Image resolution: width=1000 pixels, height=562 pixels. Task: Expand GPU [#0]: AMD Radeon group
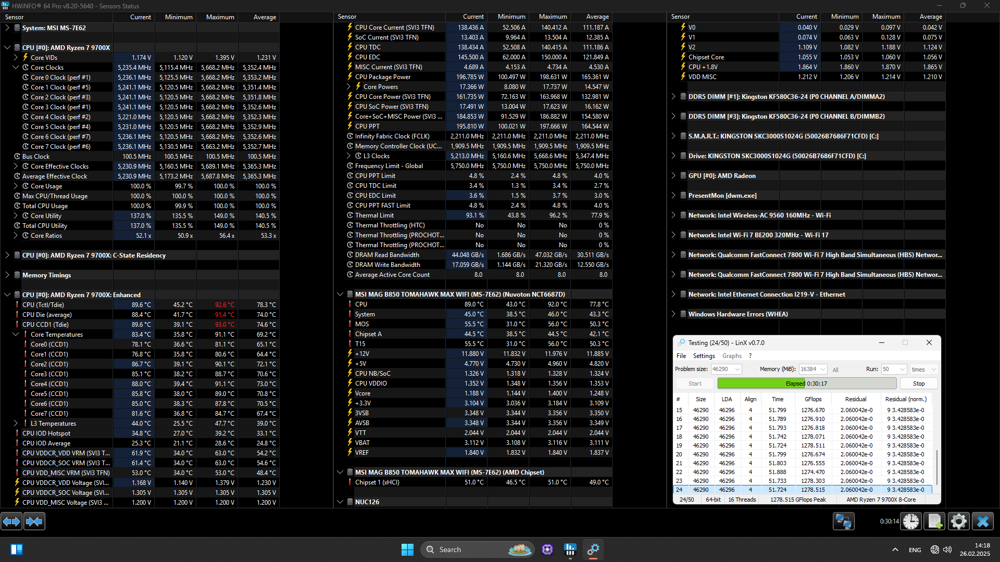pyautogui.click(x=673, y=176)
